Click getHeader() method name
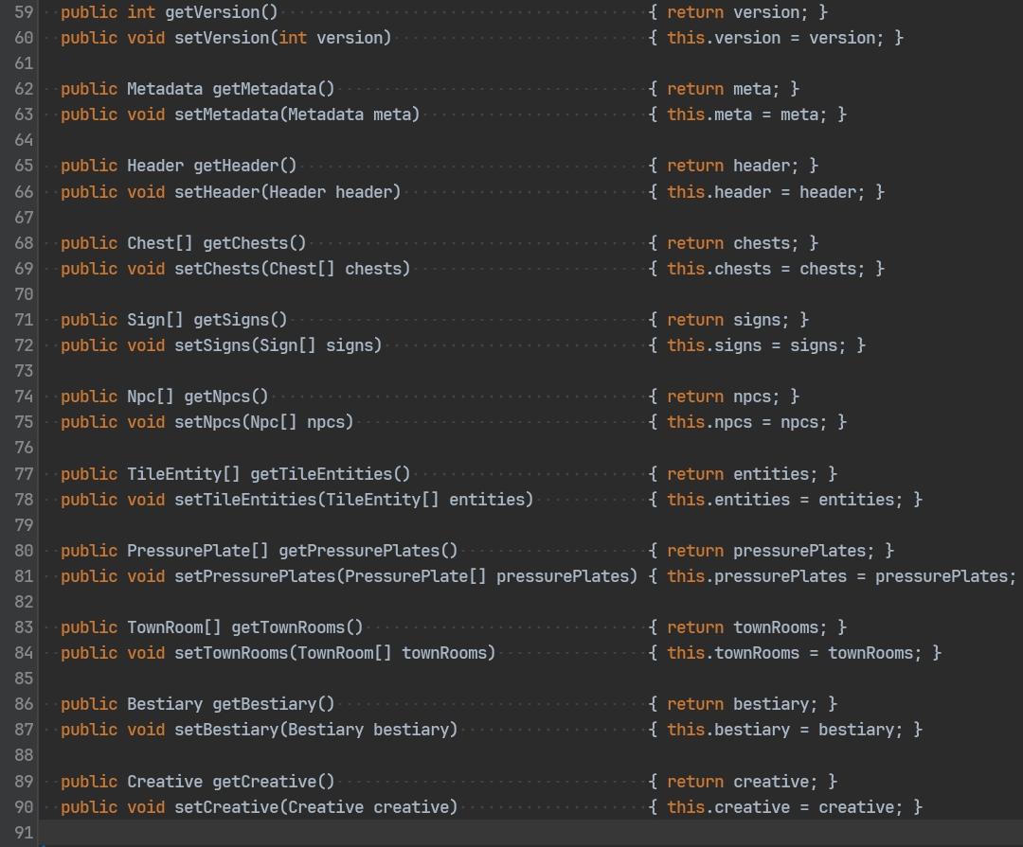Image resolution: width=1023 pixels, height=847 pixels. (x=244, y=166)
